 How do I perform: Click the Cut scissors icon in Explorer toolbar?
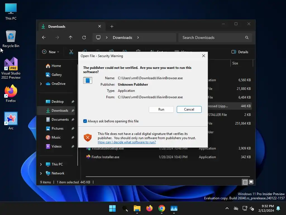(71, 52)
